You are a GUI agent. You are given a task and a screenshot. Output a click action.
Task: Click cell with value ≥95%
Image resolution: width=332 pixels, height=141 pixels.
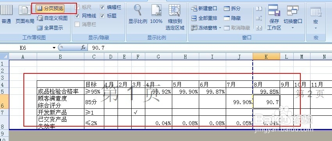click(94, 91)
